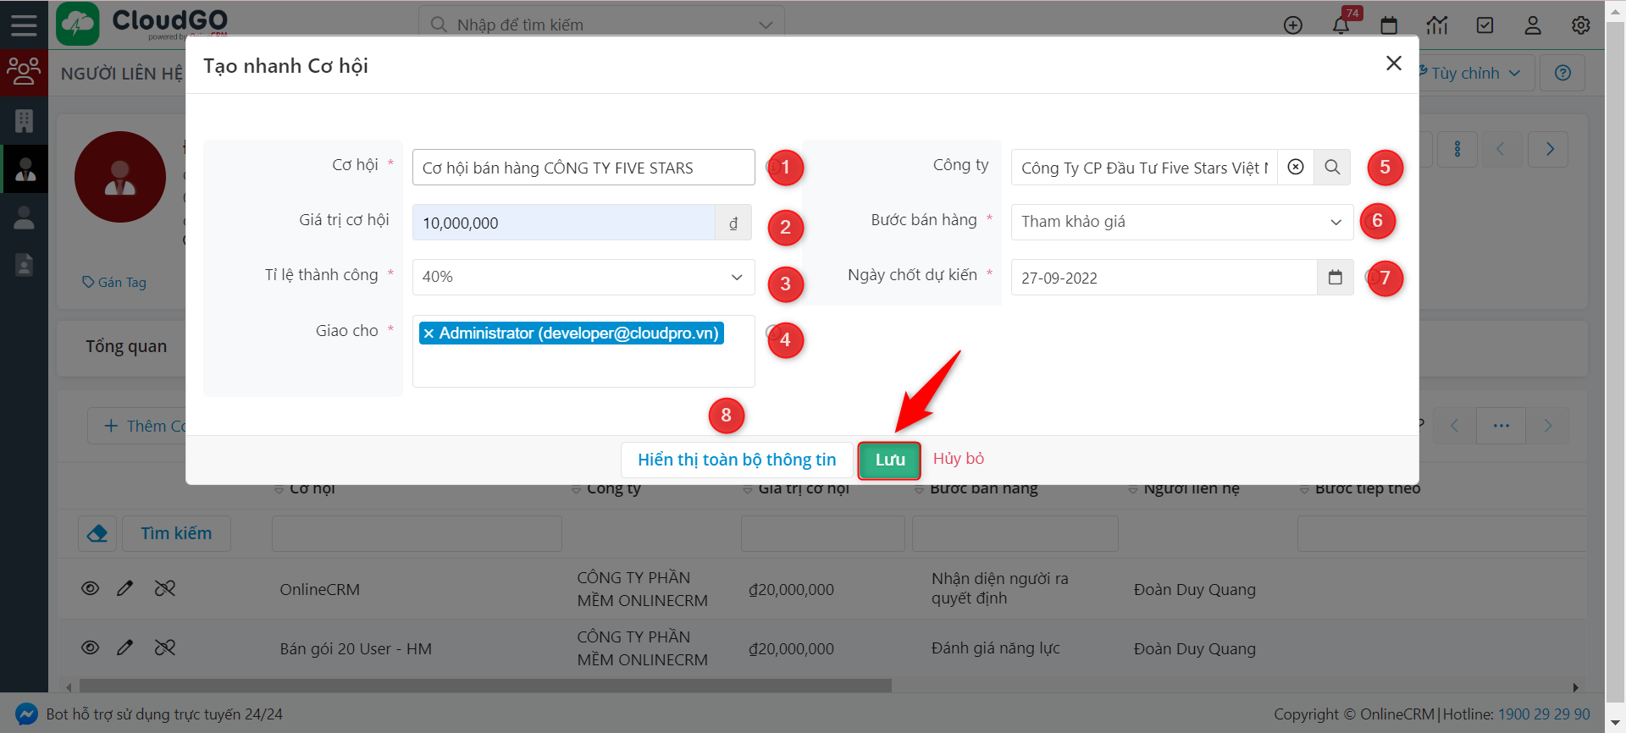
Task: View the OnlineCRM row with eye icon
Action: point(90,588)
